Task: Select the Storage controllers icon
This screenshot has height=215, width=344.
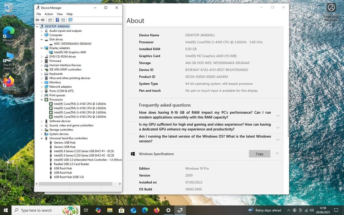Action: pyautogui.click(x=46, y=129)
